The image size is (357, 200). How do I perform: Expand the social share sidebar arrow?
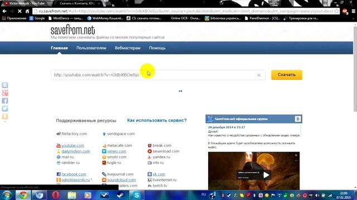(5, 122)
